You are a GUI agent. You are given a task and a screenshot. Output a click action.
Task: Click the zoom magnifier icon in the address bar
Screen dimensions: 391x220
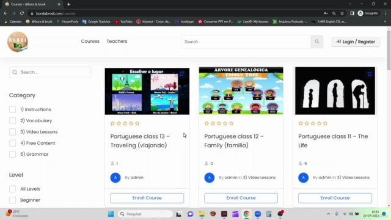(334, 13)
